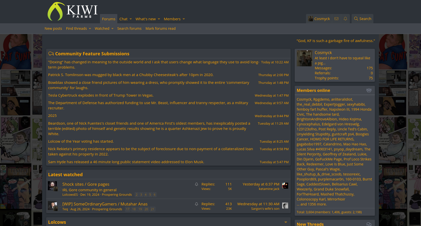Go to page 17 of SomeOrdinaryGamers thread
This screenshot has height=226, width=421.
tap(128, 209)
